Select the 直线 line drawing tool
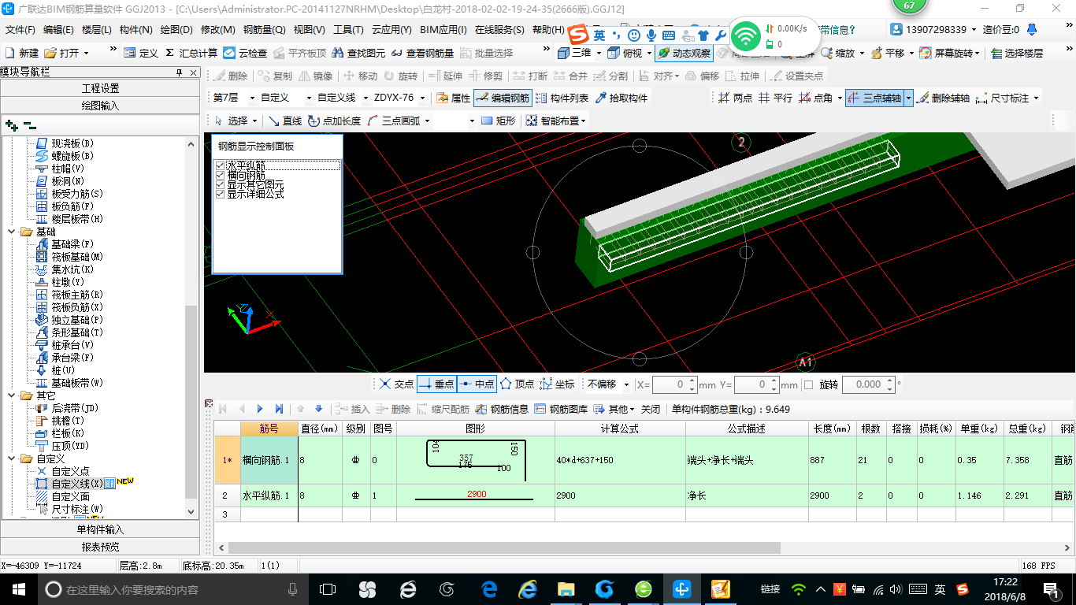This screenshot has width=1076, height=605. 284,121
